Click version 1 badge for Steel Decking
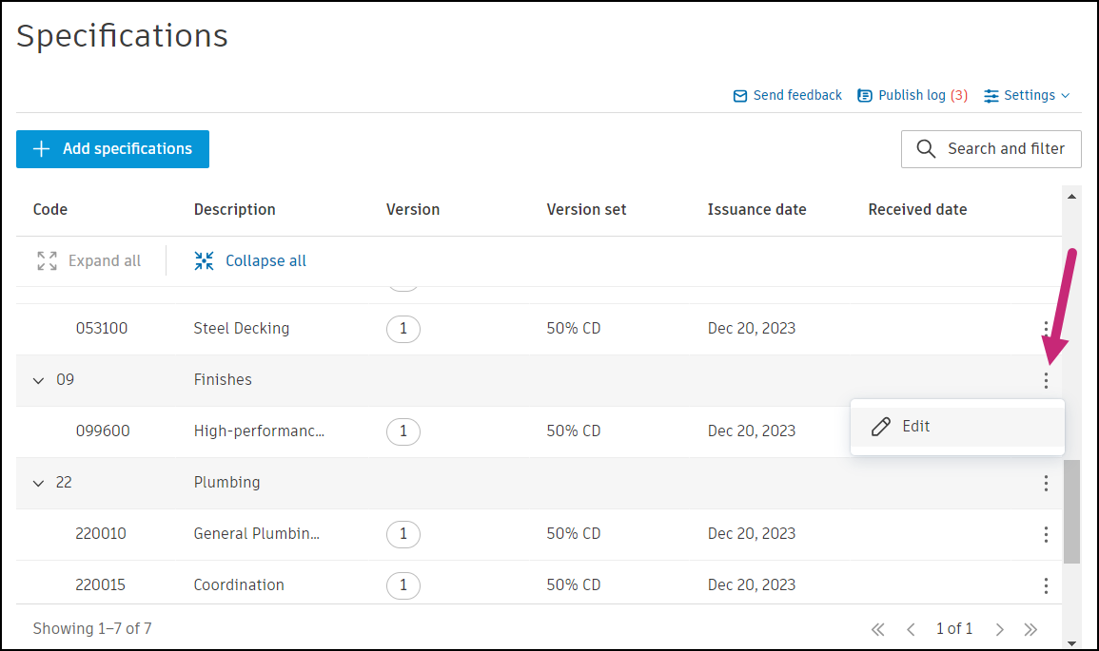This screenshot has width=1099, height=651. tap(403, 329)
